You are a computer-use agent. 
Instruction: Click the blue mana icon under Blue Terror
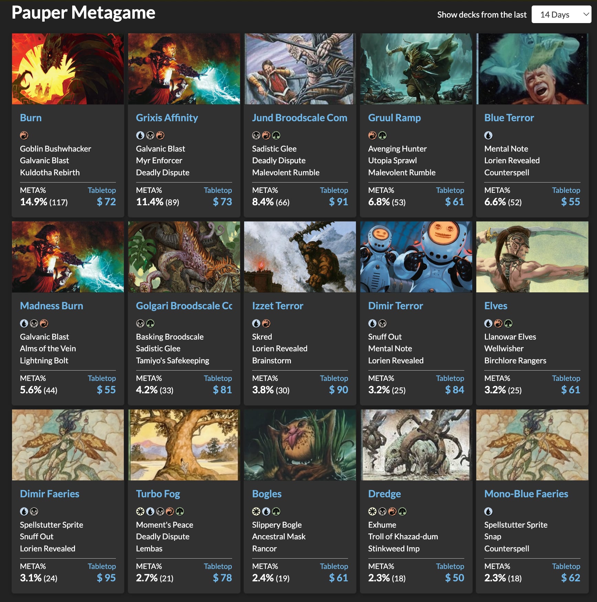(488, 135)
